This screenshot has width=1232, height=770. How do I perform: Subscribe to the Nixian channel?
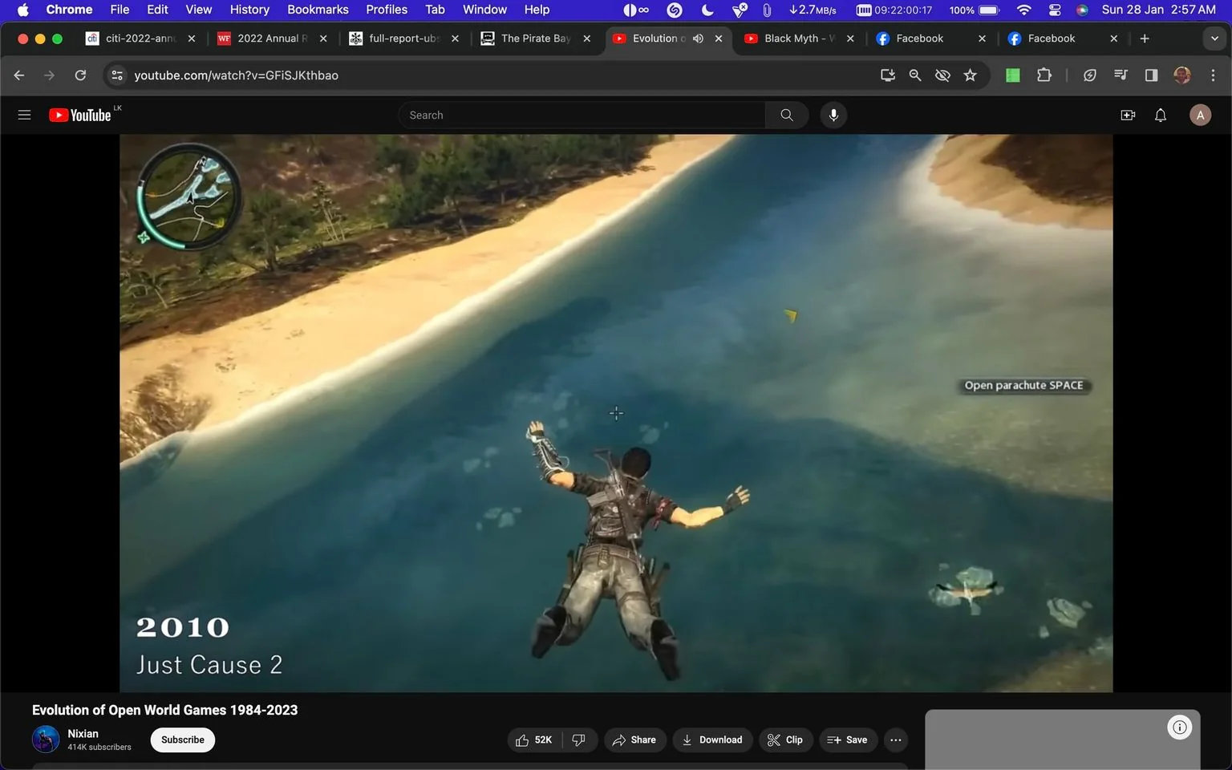[183, 740]
